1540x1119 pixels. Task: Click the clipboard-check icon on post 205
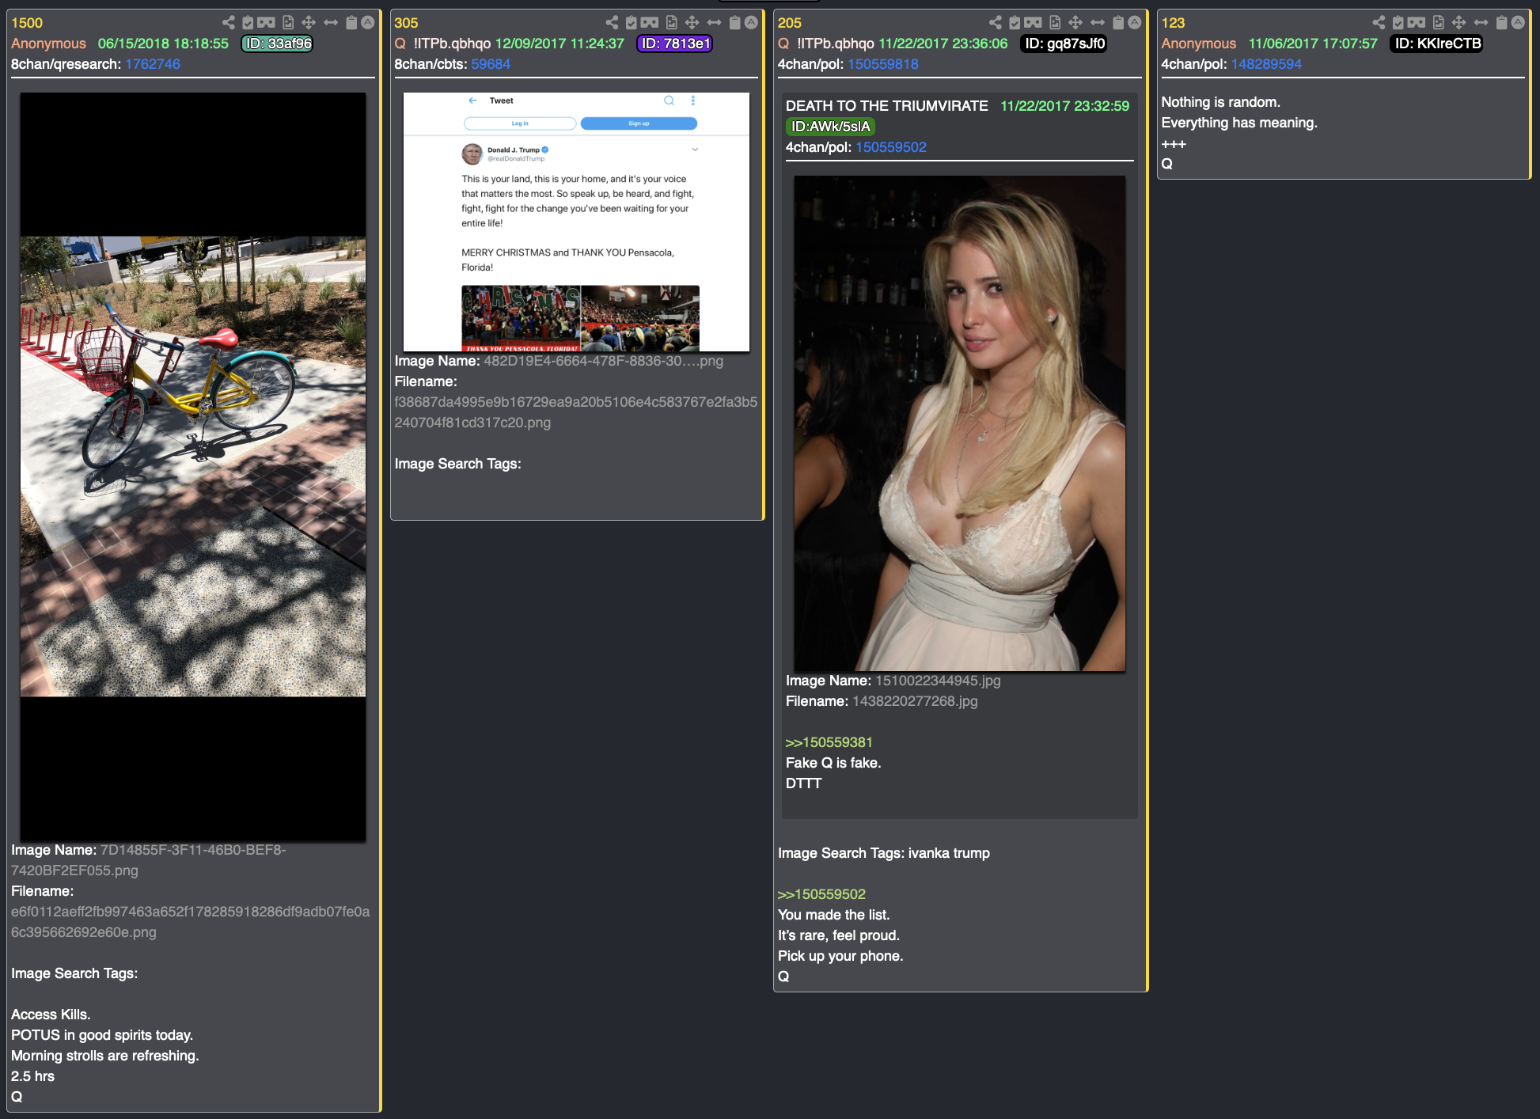pyautogui.click(x=1015, y=22)
